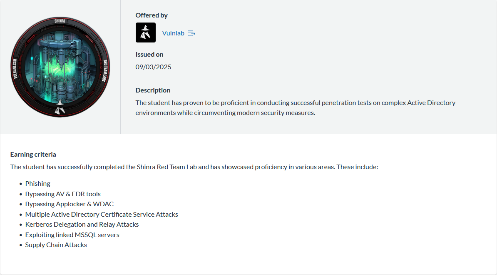Open the Vulnlab issuer link

coord(173,33)
